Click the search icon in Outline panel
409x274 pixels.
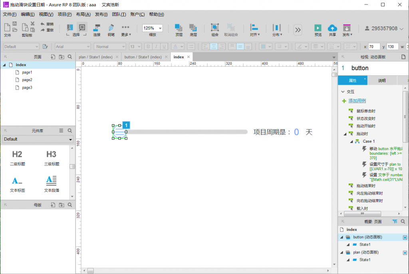pos(403,222)
